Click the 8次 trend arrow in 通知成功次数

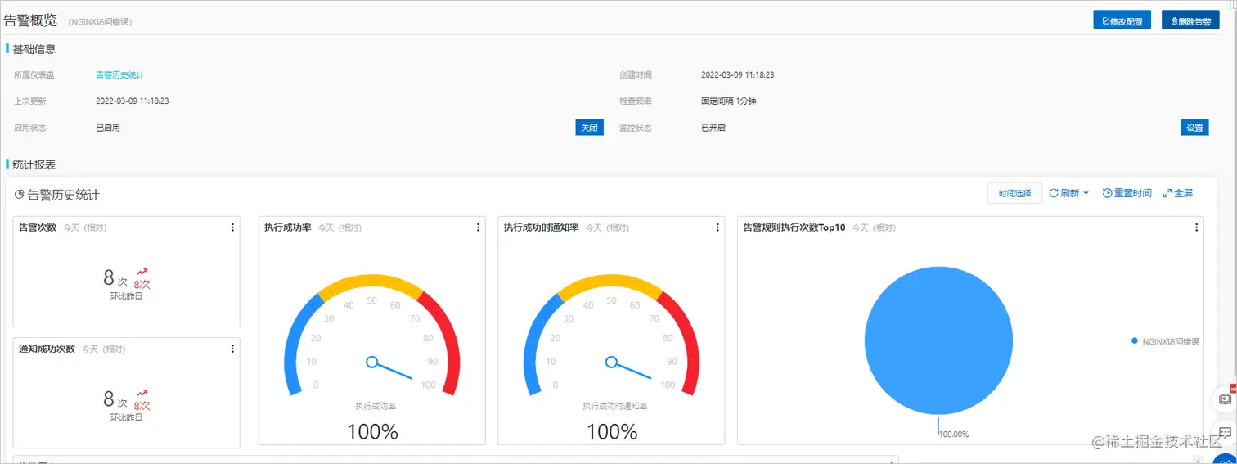142,394
